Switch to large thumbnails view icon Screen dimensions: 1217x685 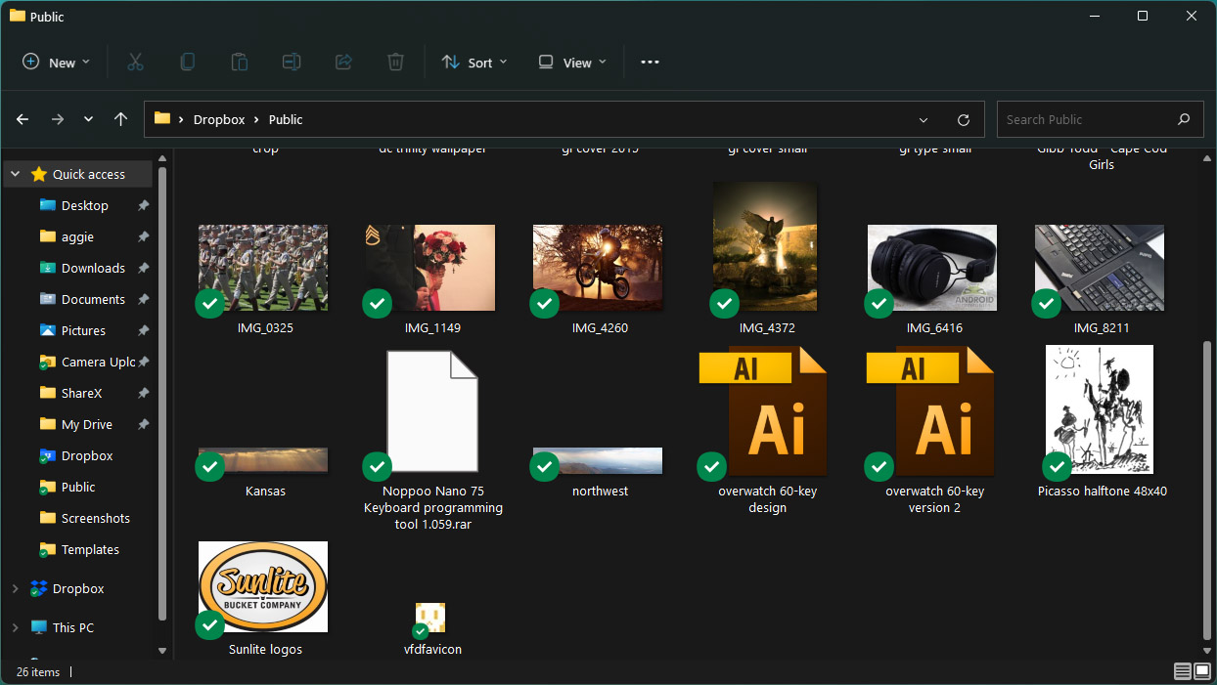click(1201, 671)
